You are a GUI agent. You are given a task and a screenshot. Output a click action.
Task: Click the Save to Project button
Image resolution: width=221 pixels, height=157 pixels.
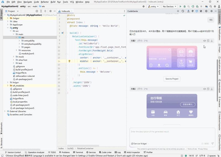172,79
